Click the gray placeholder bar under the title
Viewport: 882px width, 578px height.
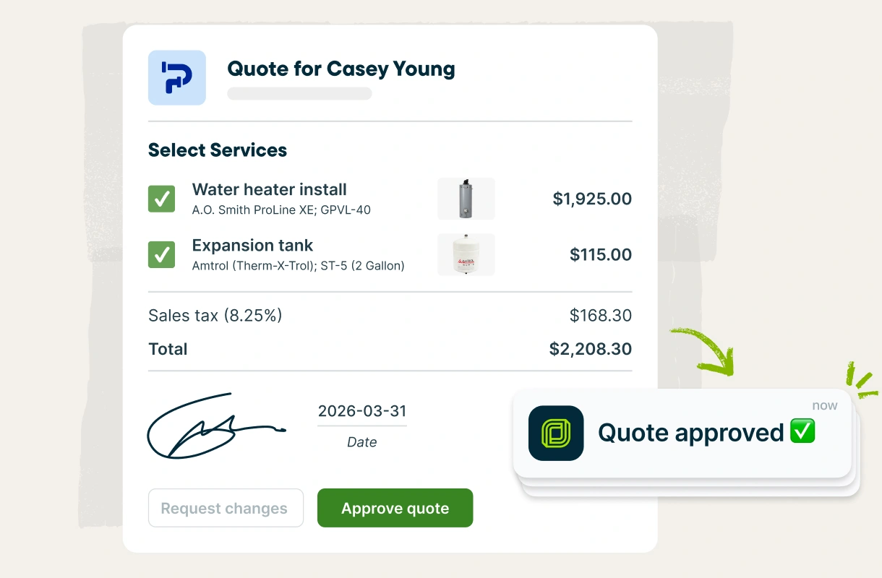(299, 94)
